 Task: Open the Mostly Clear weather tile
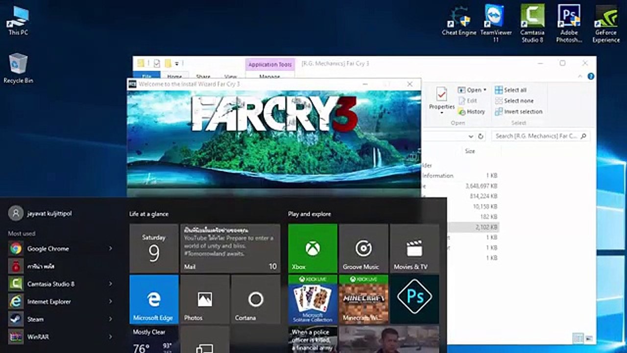154,339
